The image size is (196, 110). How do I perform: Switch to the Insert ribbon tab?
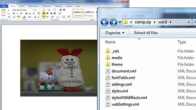click(21, 5)
